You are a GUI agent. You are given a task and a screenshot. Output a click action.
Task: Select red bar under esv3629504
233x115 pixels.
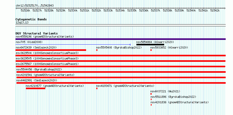pos(120,56)
